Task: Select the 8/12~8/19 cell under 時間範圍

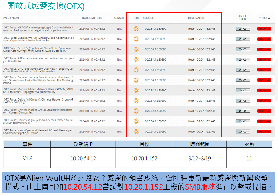Action: (x=200, y=158)
